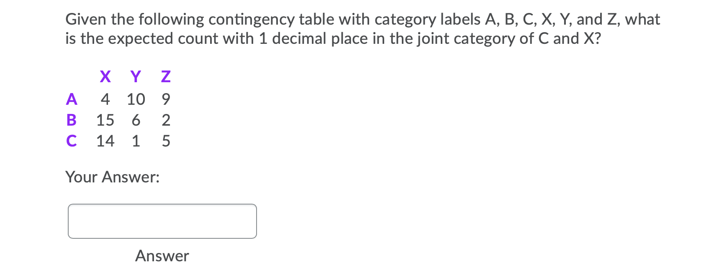This screenshot has width=709, height=278.
Task: Click the value 4 in row A
Action: pyautogui.click(x=105, y=99)
